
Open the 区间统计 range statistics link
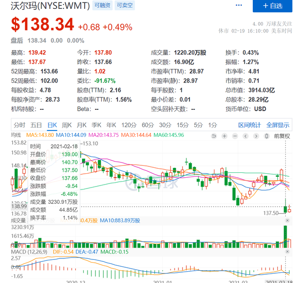(x=249, y=125)
